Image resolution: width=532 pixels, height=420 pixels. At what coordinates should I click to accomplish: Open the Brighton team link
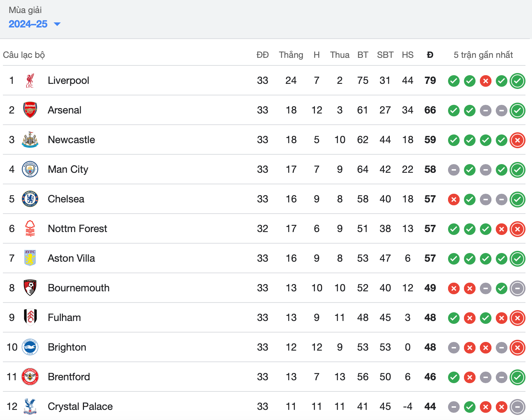(x=67, y=347)
